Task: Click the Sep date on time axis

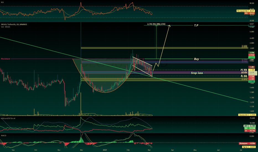Action: [x=13, y=150]
